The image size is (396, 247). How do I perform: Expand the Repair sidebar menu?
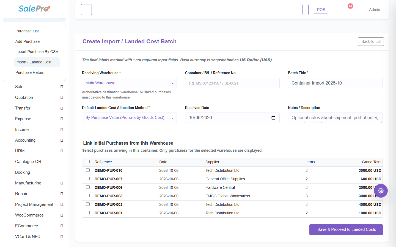[34, 194]
